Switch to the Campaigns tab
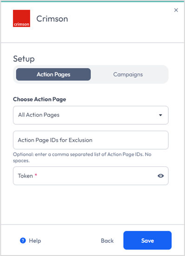 128,75
